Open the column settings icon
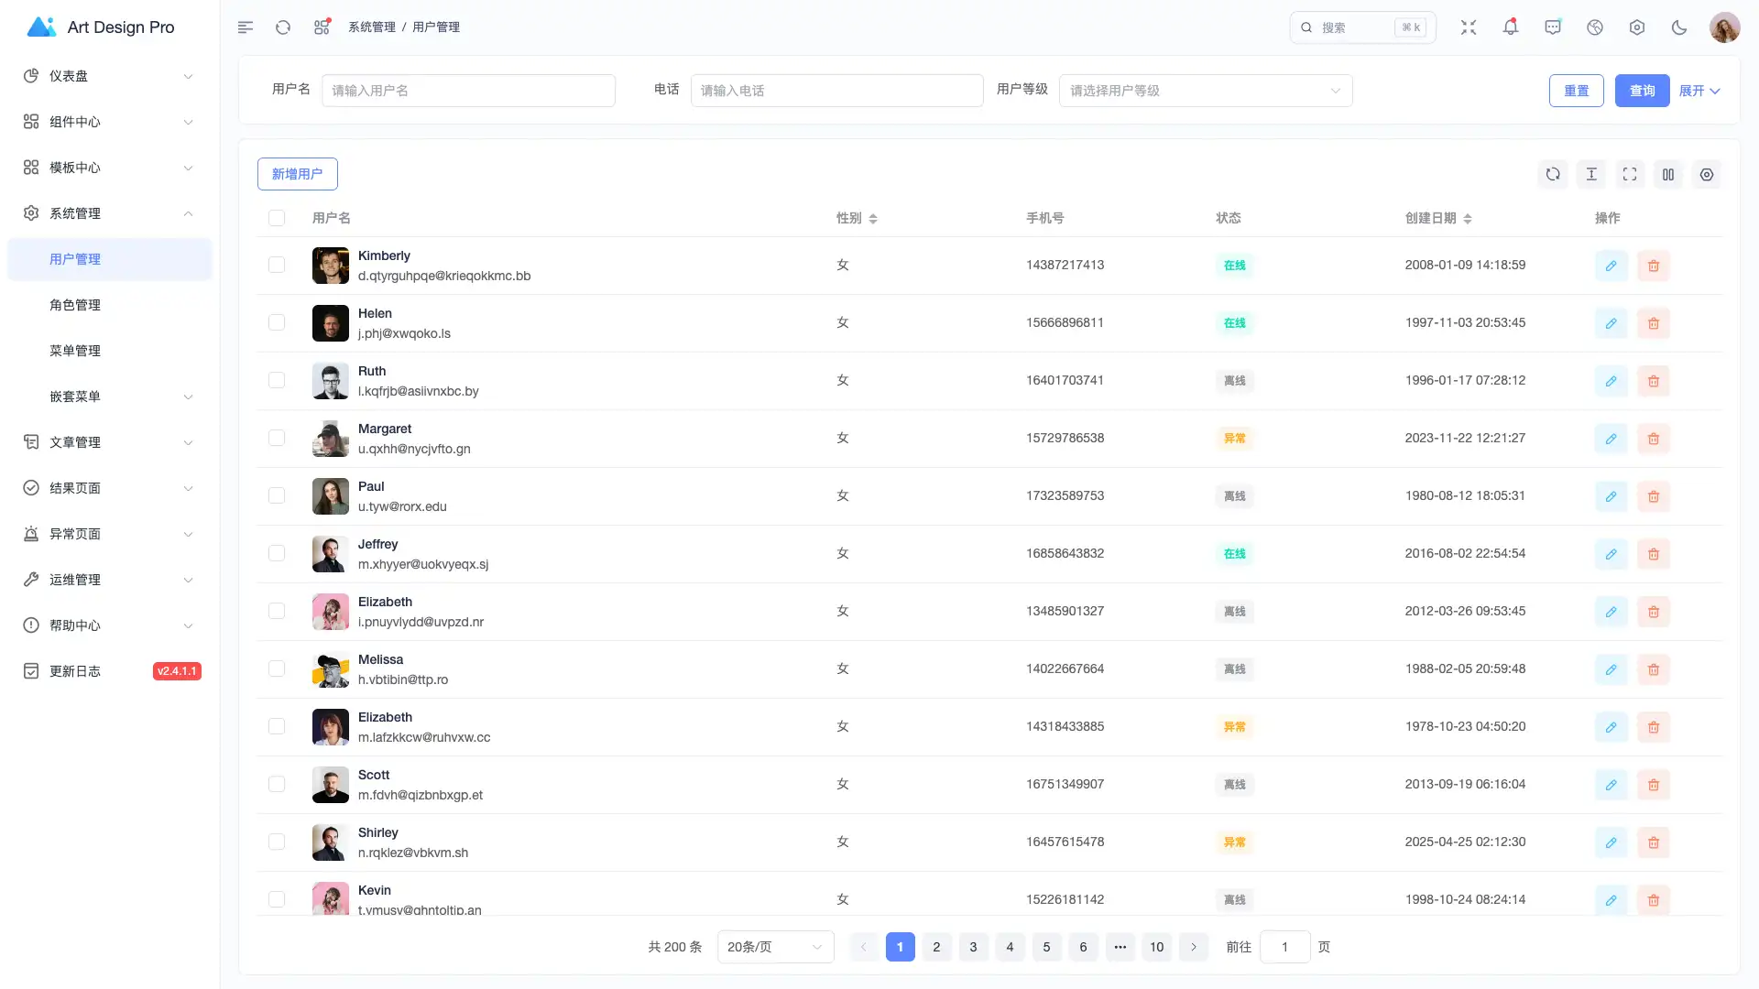 1668,174
